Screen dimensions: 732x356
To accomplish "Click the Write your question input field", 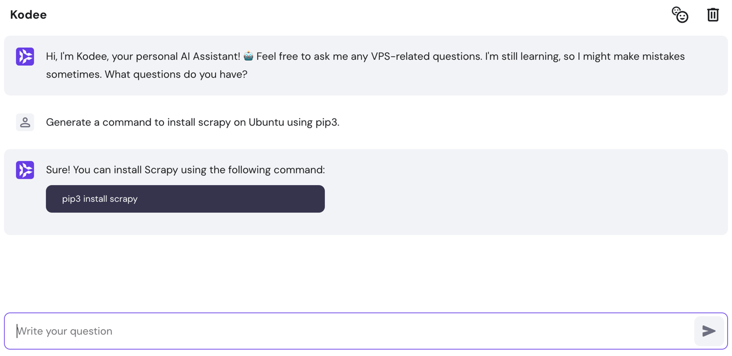I will 214,331.
